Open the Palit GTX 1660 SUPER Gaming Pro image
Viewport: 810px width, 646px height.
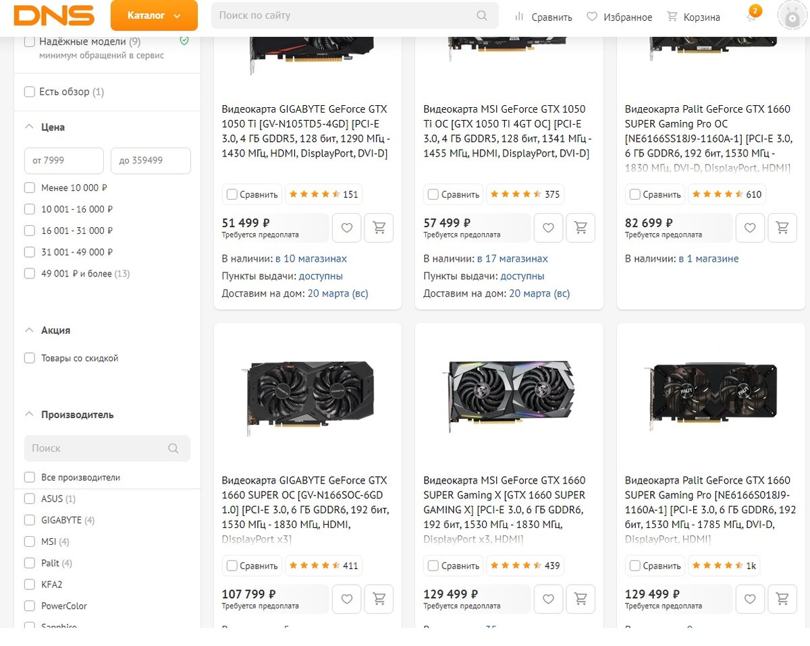coord(710,397)
